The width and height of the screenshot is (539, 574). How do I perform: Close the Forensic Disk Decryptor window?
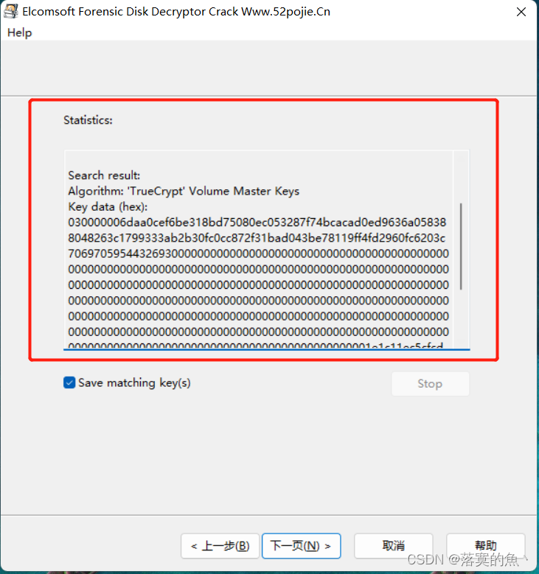pos(521,12)
